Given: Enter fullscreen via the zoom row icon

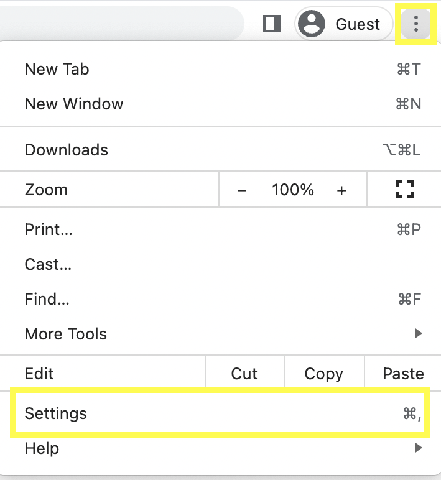Looking at the screenshot, I should 404,189.
